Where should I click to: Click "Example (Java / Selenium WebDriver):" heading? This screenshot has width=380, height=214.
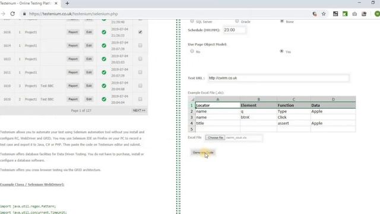tap(32, 184)
